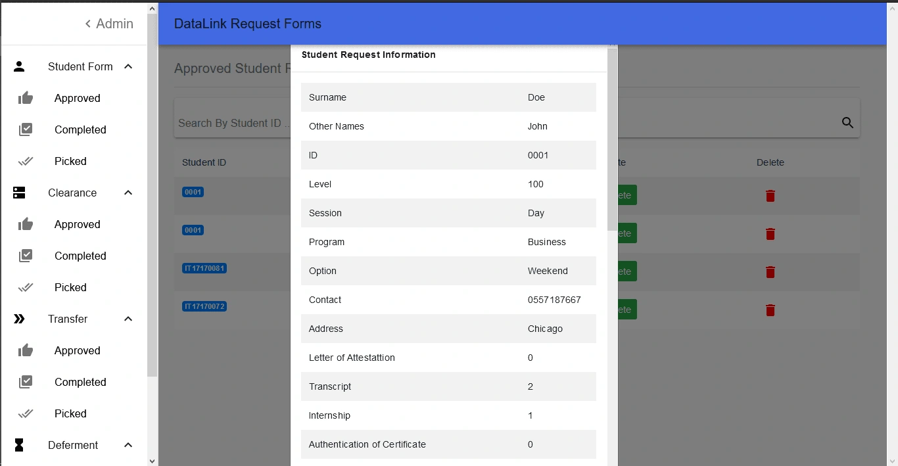Click the hourglass icon beside Deferment

click(x=19, y=445)
